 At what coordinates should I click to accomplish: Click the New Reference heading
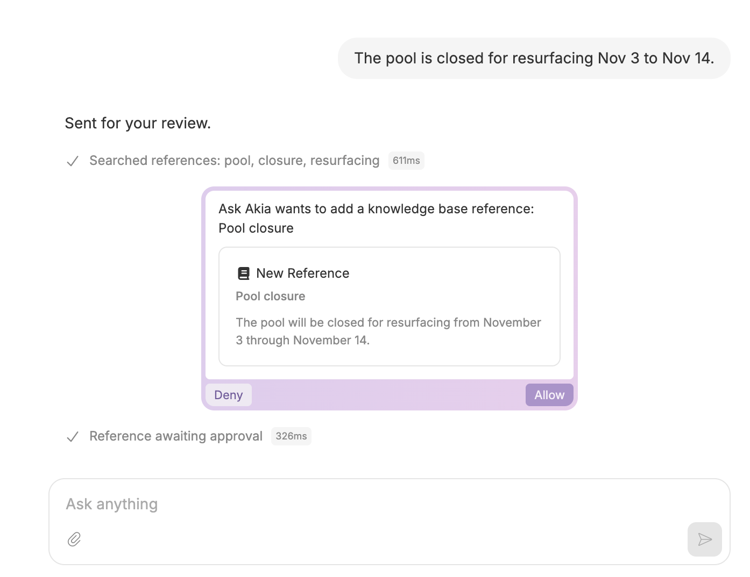302,273
